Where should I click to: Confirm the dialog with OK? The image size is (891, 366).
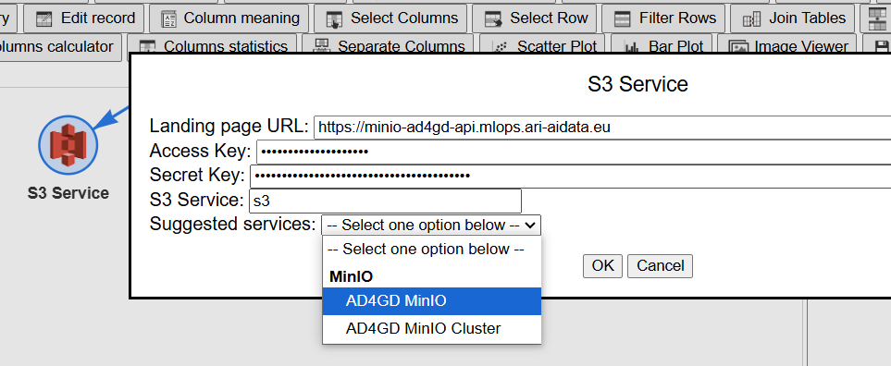(x=603, y=266)
